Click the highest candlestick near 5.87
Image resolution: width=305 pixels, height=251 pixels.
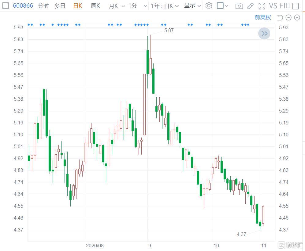(151, 66)
